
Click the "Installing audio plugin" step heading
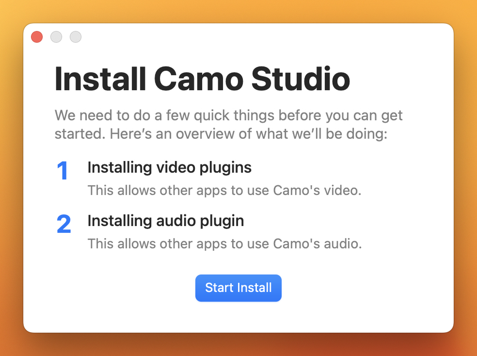166,221
